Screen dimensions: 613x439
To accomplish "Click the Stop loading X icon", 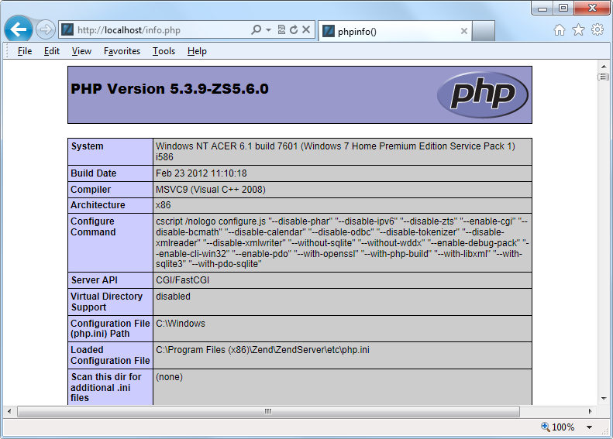I will 306,29.
